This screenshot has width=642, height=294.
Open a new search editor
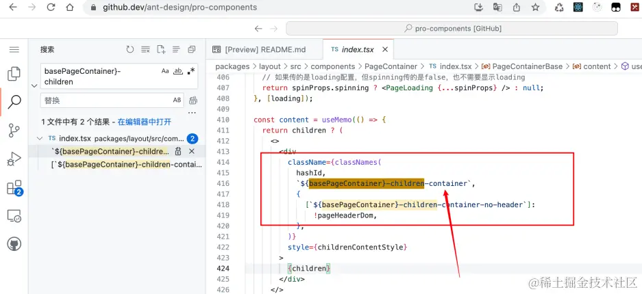pyautogui.click(x=161, y=50)
